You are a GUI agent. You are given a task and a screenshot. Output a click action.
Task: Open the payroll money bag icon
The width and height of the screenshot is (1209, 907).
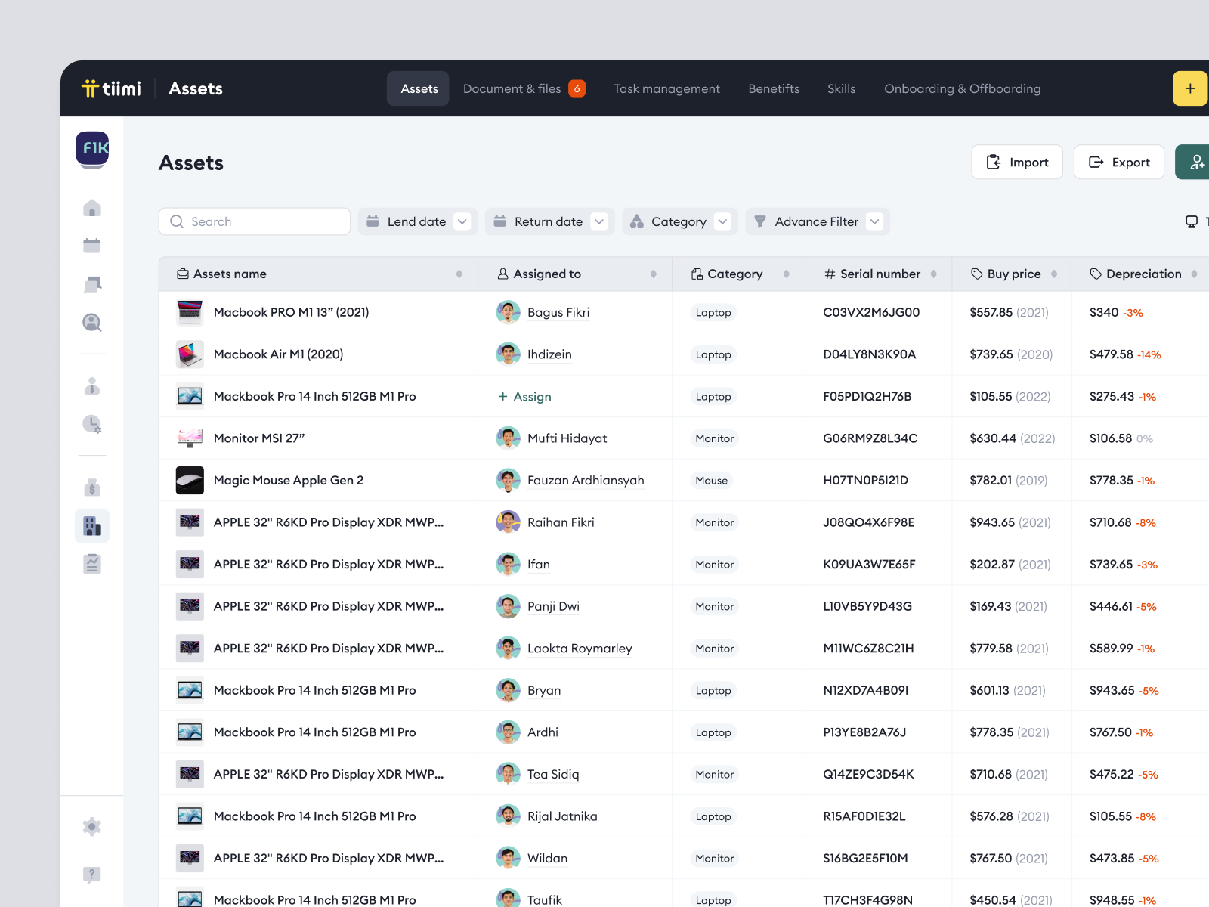[91, 488]
